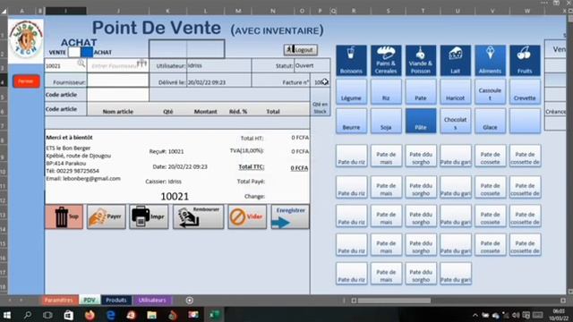
Task: Click the Entrer Fournisseur input field
Action: point(118,65)
